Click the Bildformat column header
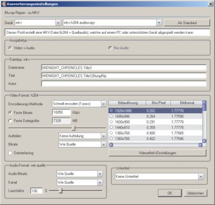 click(x=187, y=103)
